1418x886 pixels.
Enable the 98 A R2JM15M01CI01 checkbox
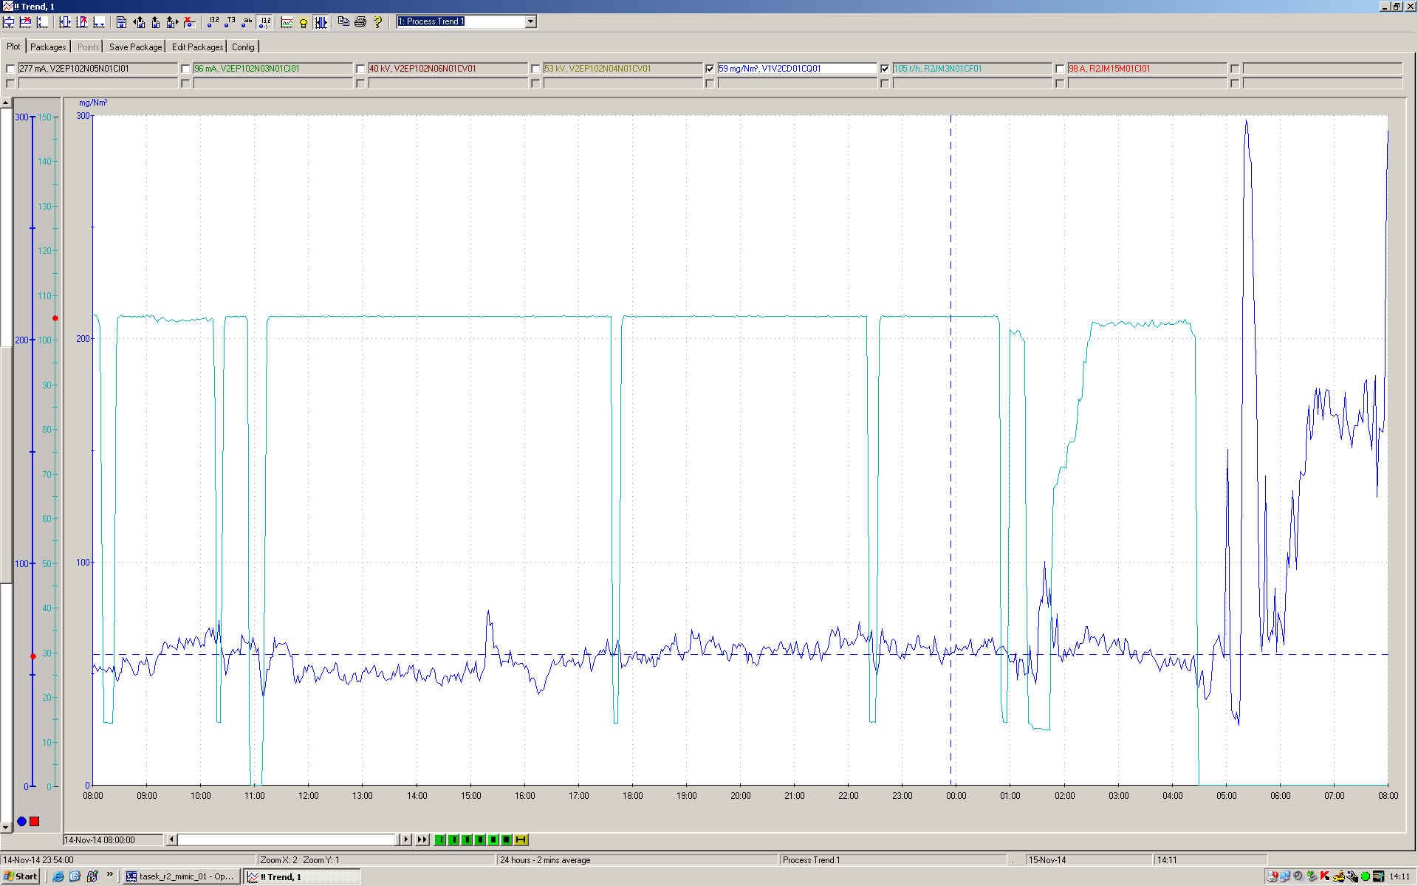point(1060,69)
